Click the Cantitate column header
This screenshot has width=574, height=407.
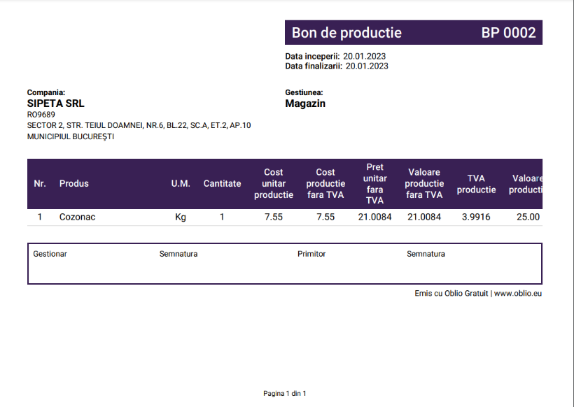pos(222,184)
